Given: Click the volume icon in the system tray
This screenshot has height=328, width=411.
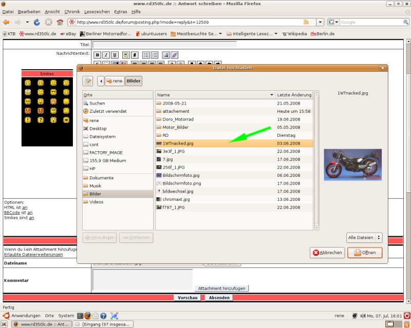Looking at the screenshot, I should pyautogui.click(x=354, y=316).
